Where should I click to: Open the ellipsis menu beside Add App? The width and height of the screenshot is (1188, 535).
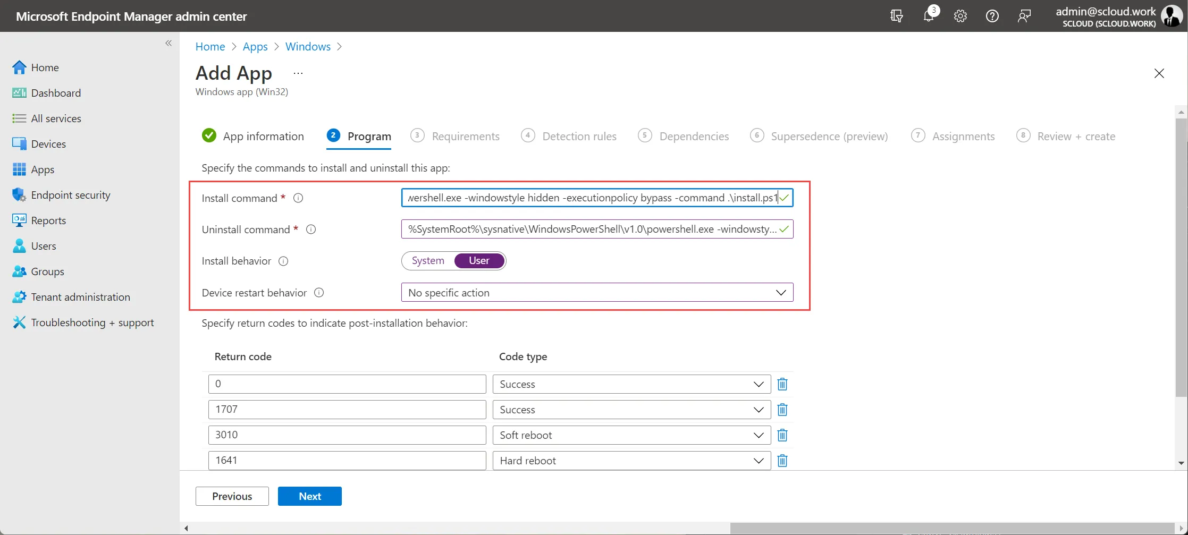(x=298, y=73)
